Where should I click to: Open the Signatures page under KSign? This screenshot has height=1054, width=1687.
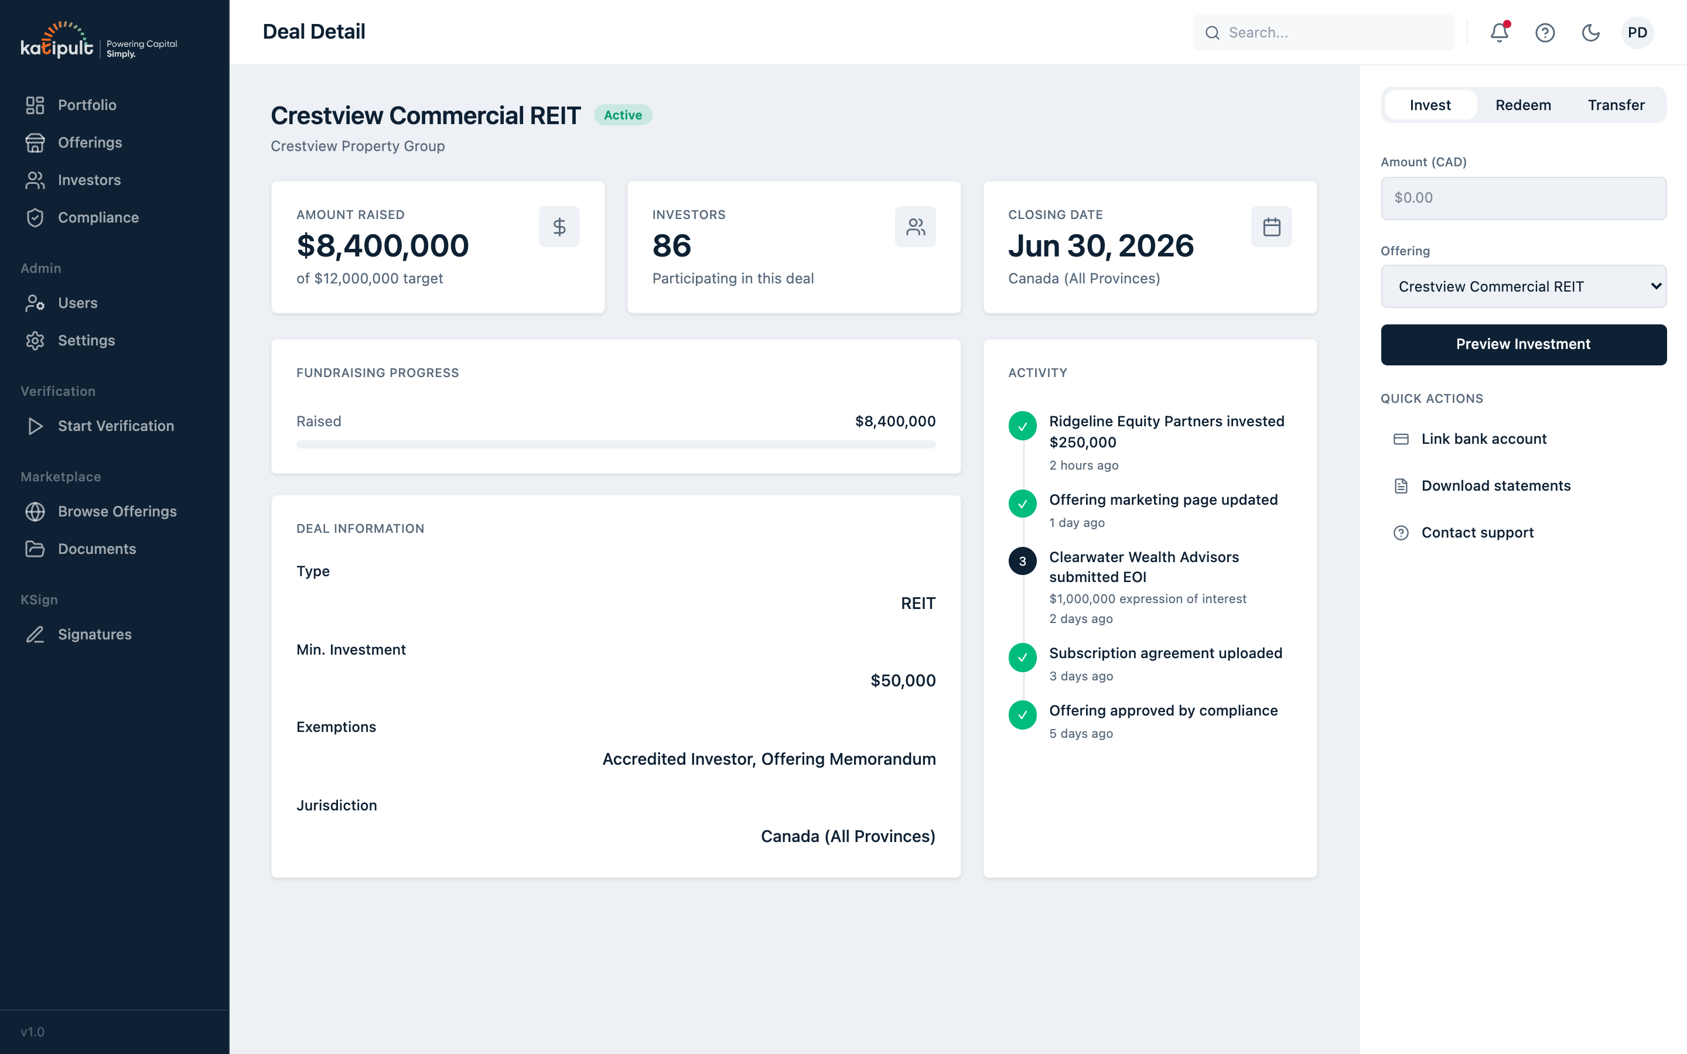pos(94,634)
